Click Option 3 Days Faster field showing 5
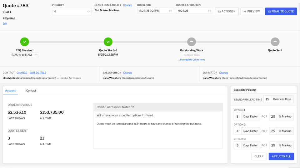 237,145
